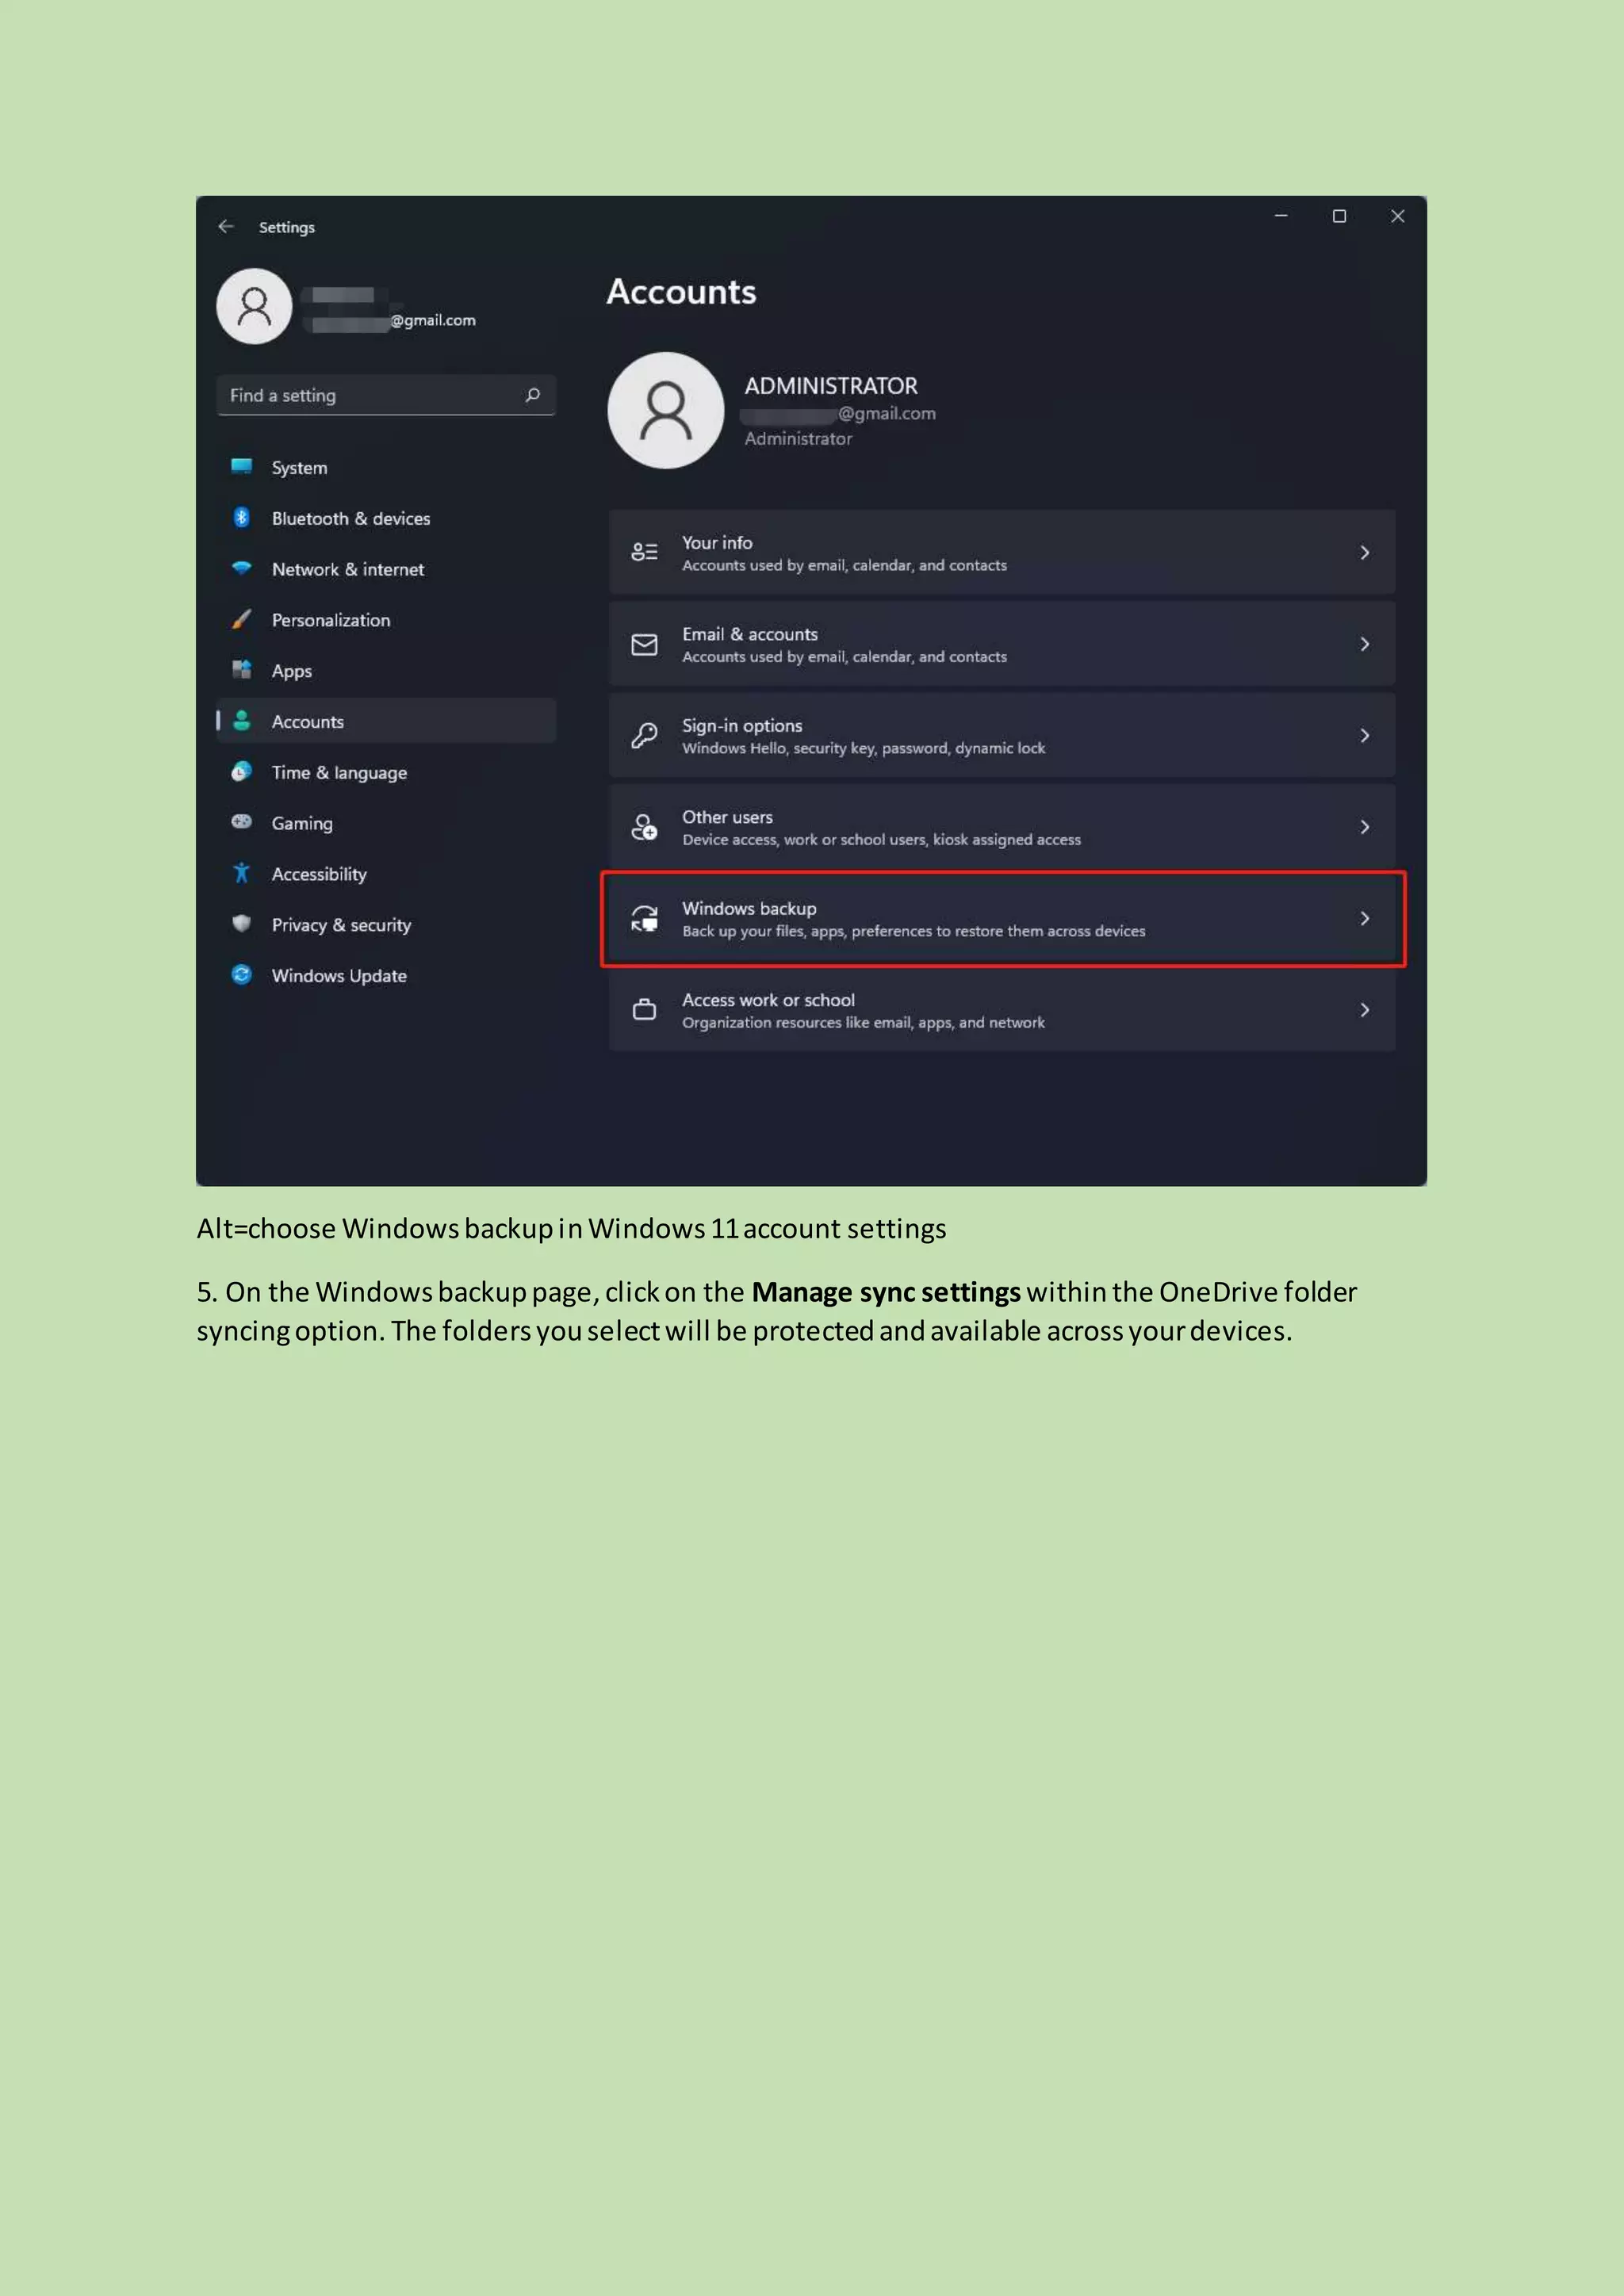The width and height of the screenshot is (1624, 2296).
Task: Click the back arrow in Settings
Action: coord(226,227)
